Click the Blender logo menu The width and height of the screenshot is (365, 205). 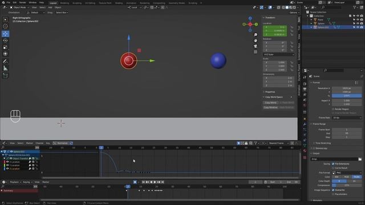(x=3, y=2)
